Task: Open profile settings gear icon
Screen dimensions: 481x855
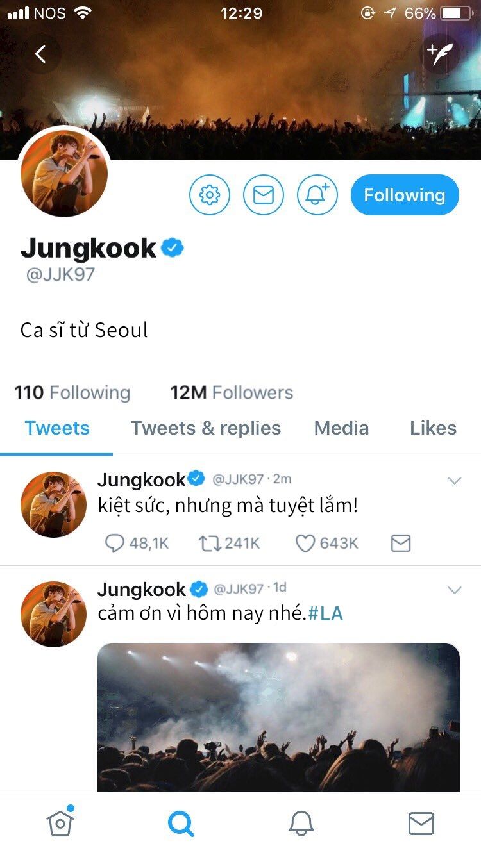Action: click(210, 195)
